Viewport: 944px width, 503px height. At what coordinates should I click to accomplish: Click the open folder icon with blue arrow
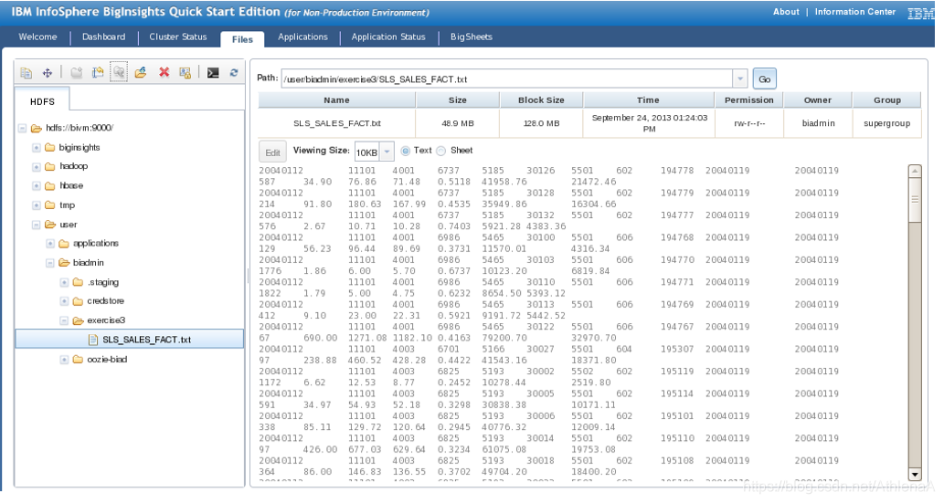coord(141,73)
